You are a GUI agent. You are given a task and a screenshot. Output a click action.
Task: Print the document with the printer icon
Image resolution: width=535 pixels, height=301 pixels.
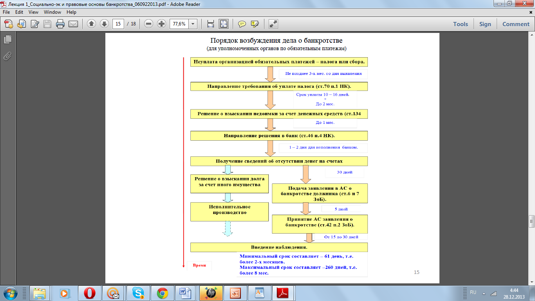click(x=60, y=24)
